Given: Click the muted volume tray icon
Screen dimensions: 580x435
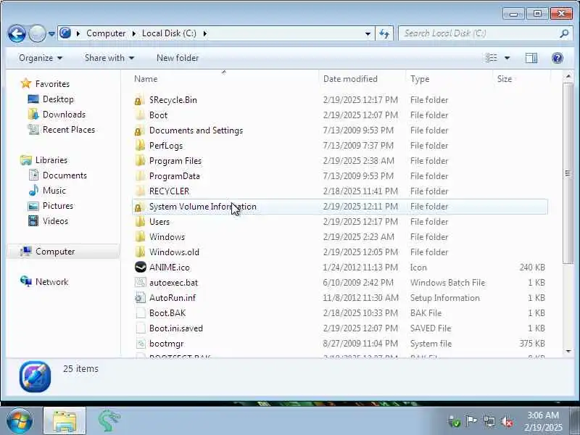Looking at the screenshot, I should (x=506, y=421).
